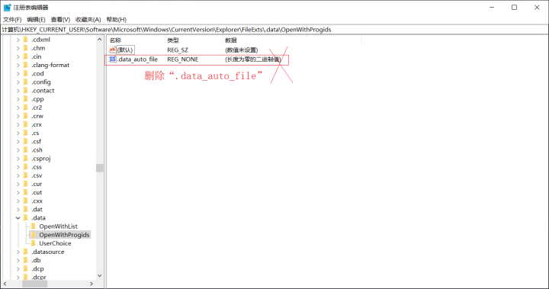The width and height of the screenshot is (549, 289).
Task: Click the .cdxml folder icon
Action: [26, 40]
